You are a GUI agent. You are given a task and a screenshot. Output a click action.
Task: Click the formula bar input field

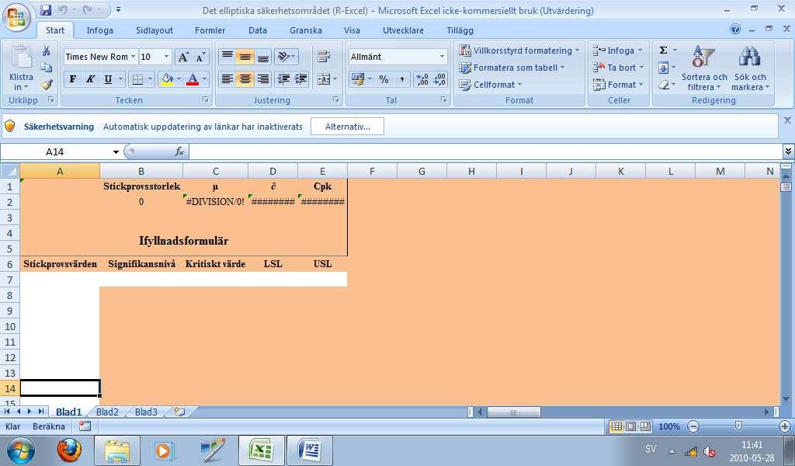click(486, 151)
